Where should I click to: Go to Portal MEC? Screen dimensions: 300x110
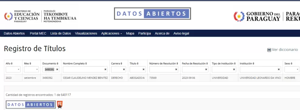click(38, 33)
